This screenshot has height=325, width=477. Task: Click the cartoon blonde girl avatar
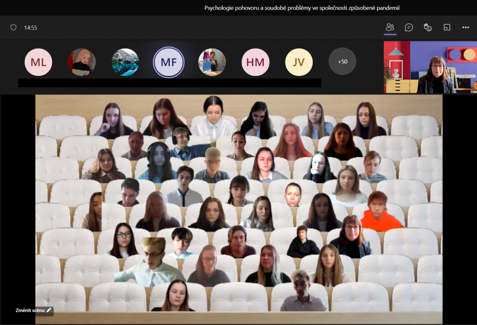[x=82, y=62]
